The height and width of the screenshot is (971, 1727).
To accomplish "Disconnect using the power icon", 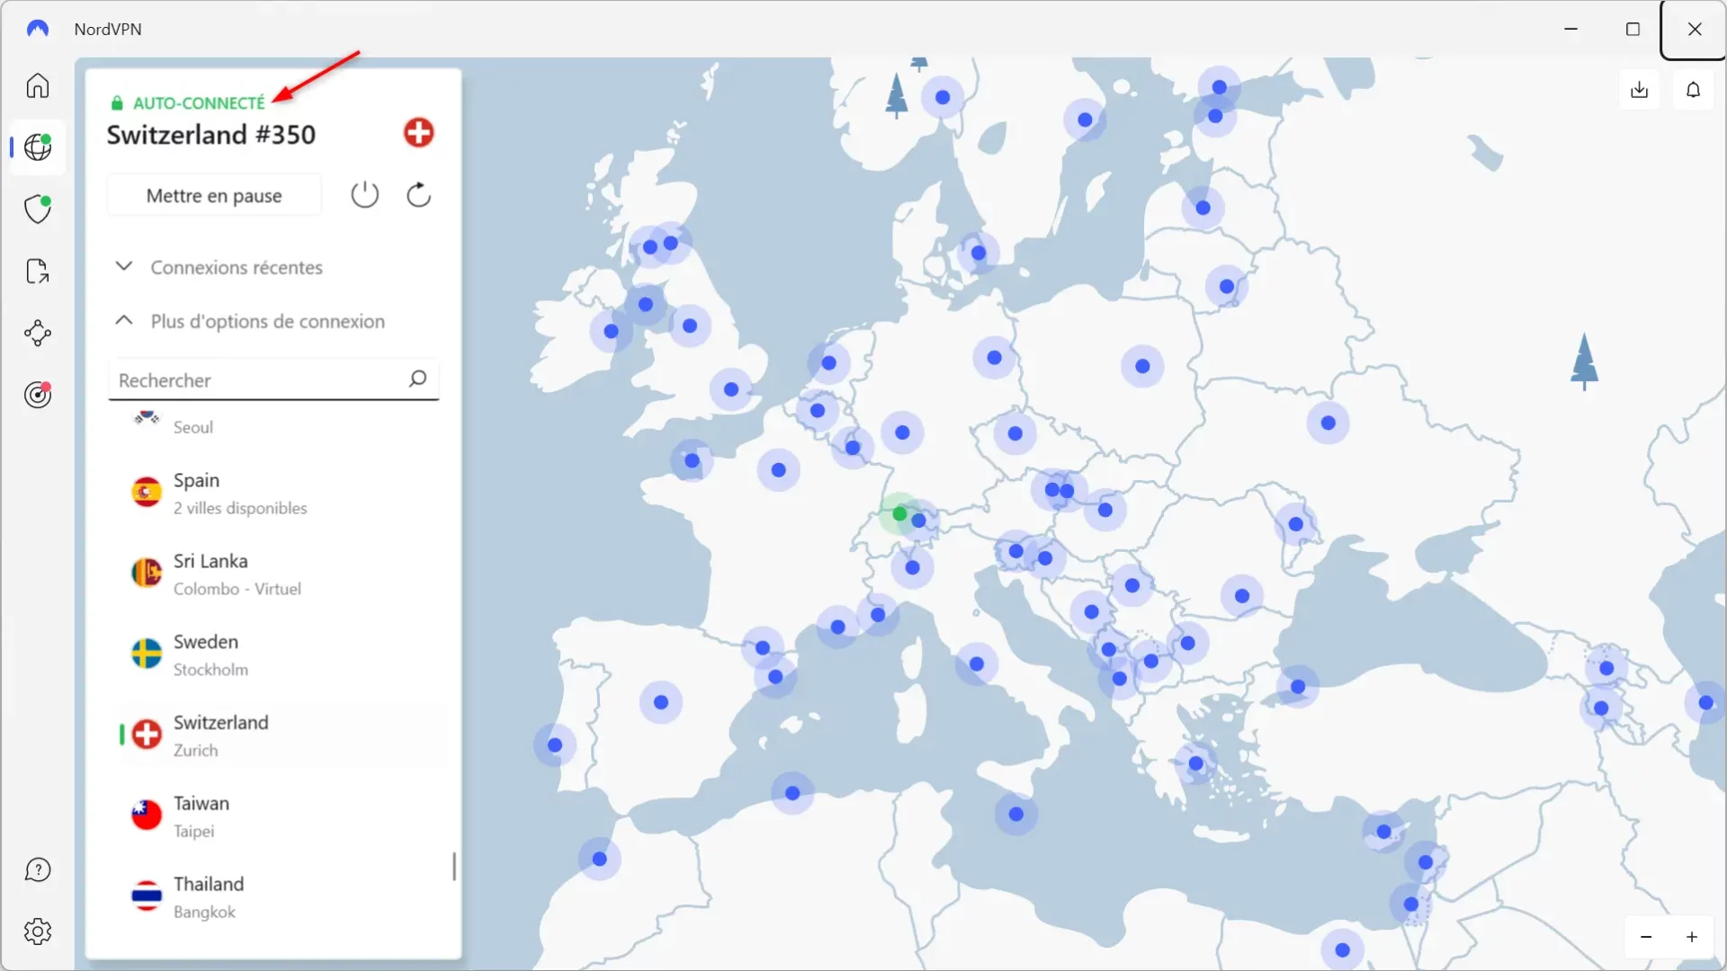I will [364, 194].
